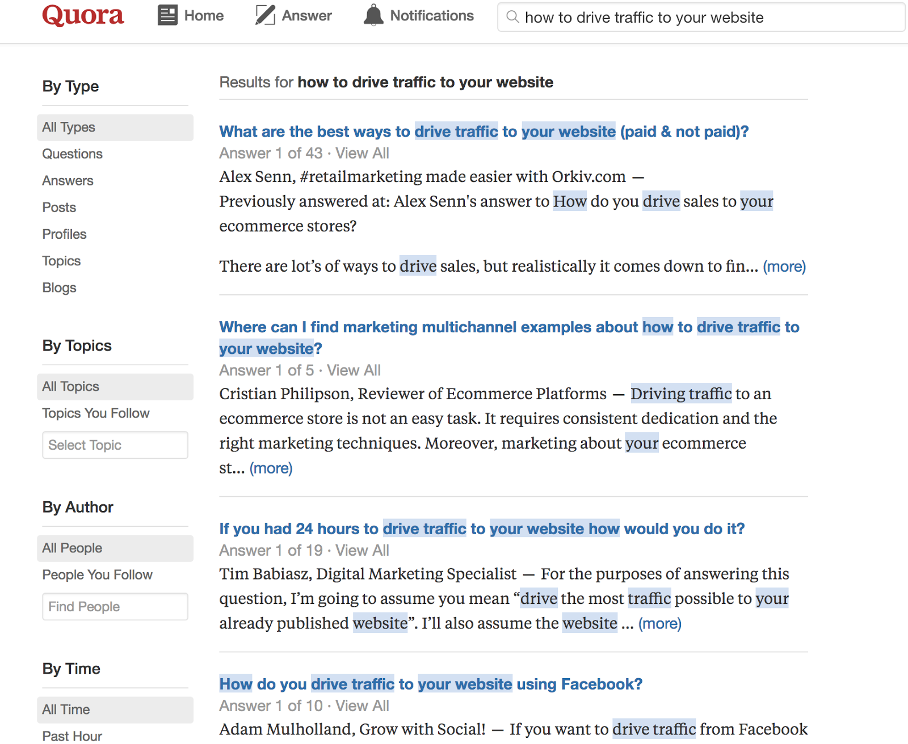Image resolution: width=908 pixels, height=744 pixels.
Task: Click the Quora logo
Action: [83, 16]
